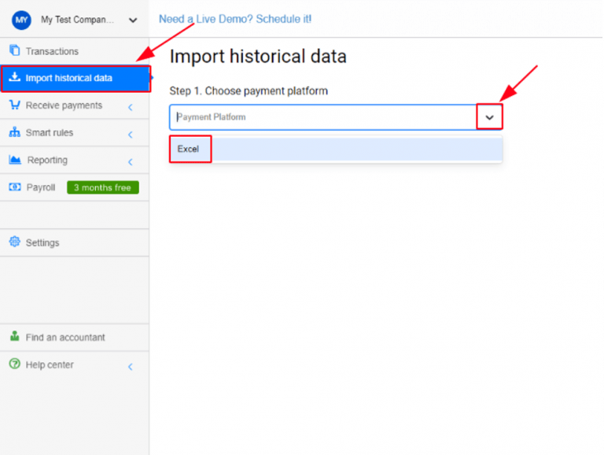Click the Find an accountant person icon
Viewport: 604px width, 455px height.
click(x=14, y=337)
